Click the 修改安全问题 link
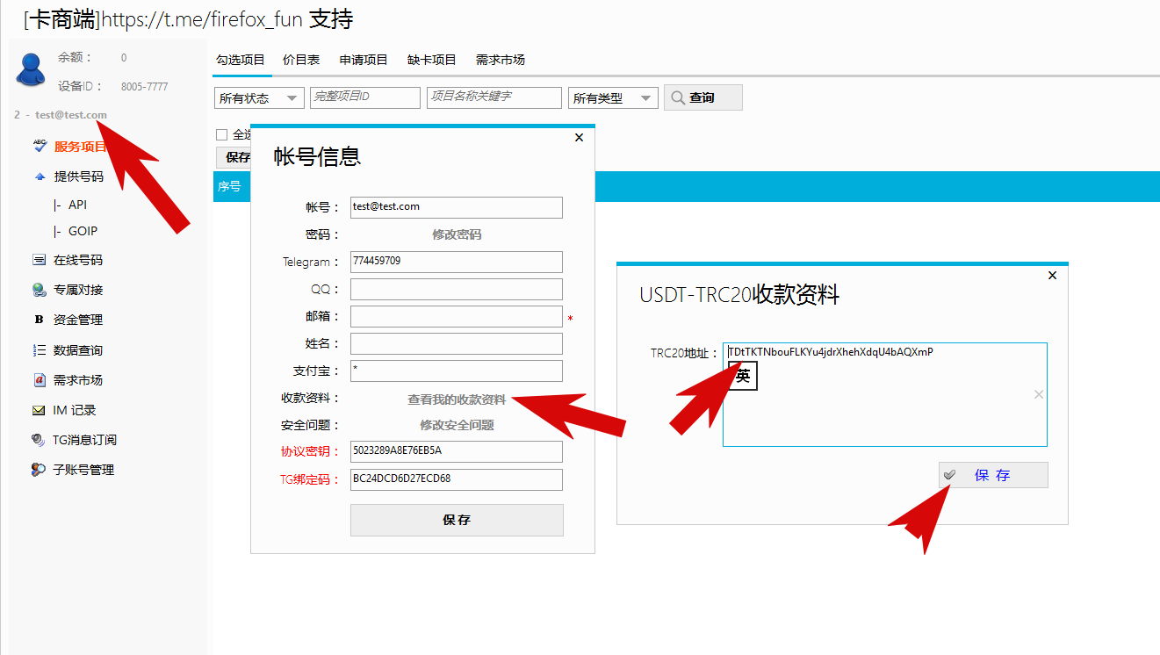Screen dimensions: 1160x655 pos(457,425)
